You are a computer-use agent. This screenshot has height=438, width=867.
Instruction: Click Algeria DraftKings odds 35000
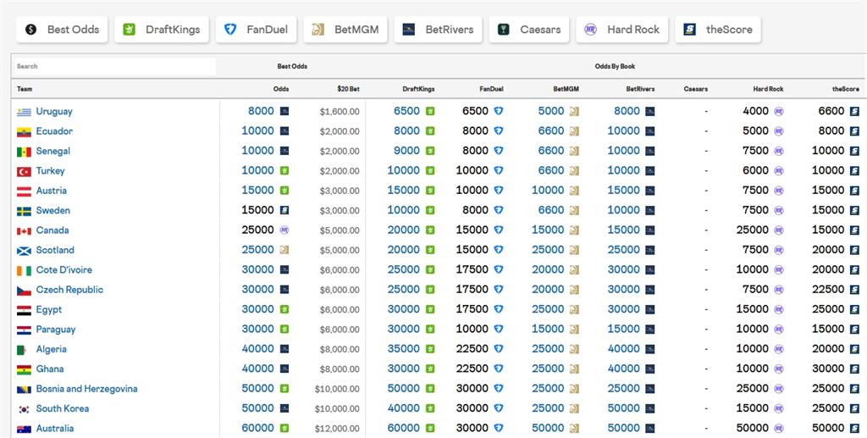[404, 349]
